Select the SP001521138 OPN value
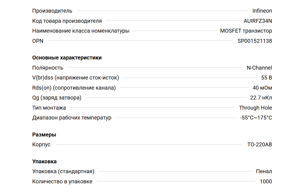The image size is (290, 194). pos(255,41)
